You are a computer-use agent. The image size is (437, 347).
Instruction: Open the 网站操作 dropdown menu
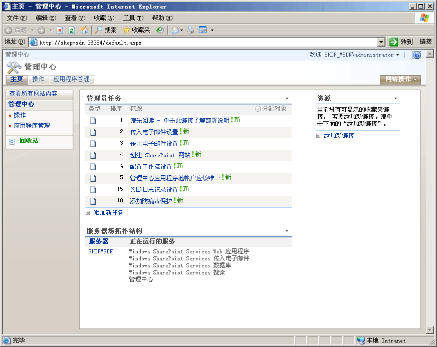pos(400,80)
